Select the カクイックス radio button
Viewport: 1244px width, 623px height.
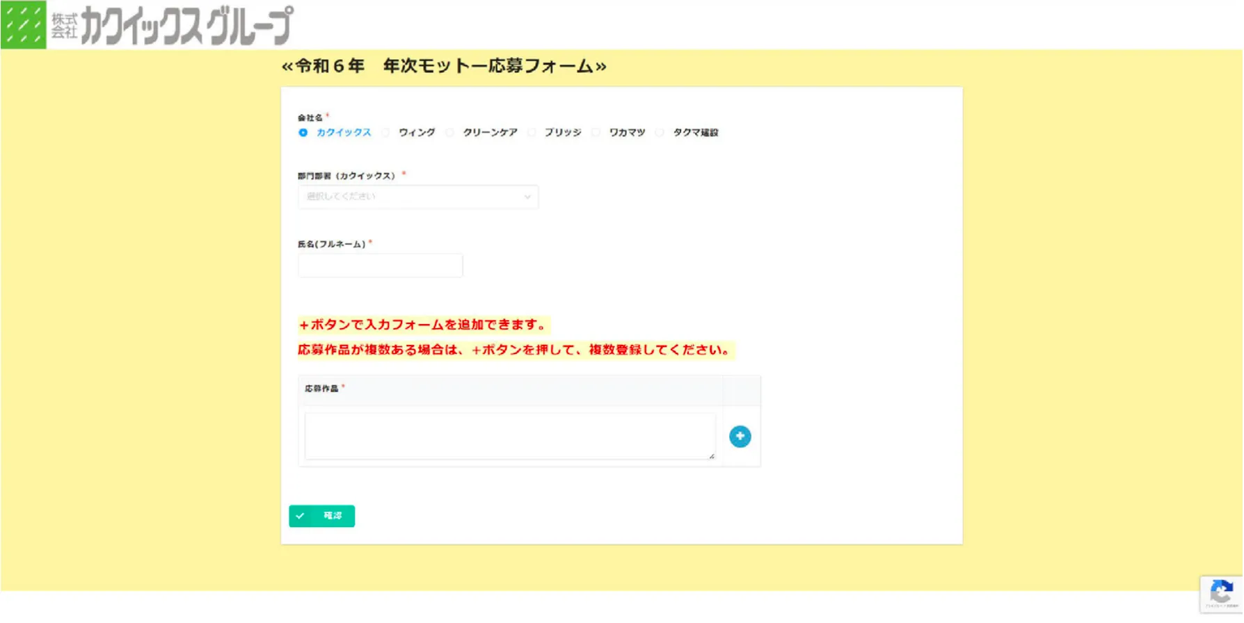[303, 133]
